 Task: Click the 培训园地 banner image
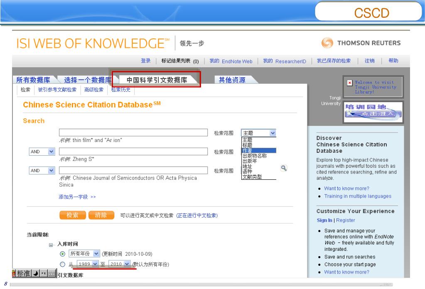pyautogui.click(x=373, y=112)
